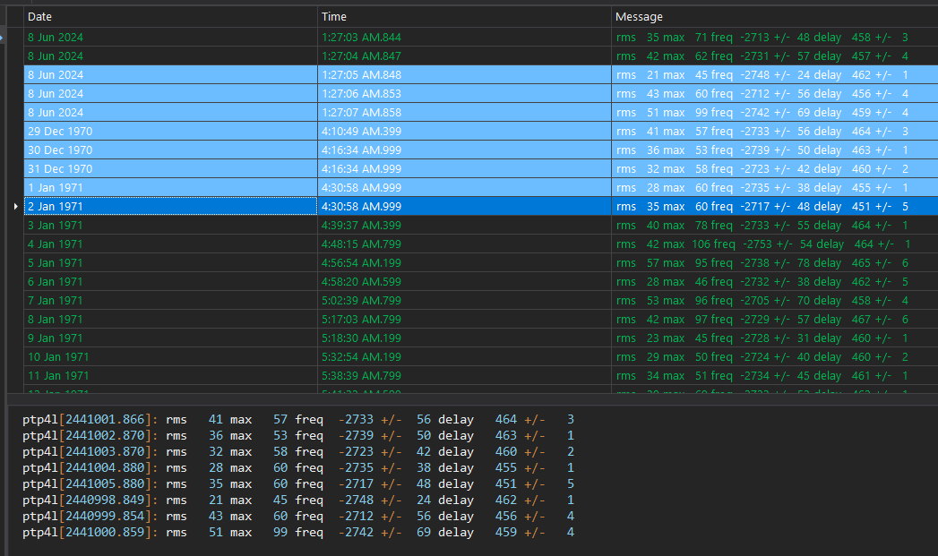938x556 pixels.
Task: Click time cell 5:02:39 AM.799
Action: (x=464, y=301)
